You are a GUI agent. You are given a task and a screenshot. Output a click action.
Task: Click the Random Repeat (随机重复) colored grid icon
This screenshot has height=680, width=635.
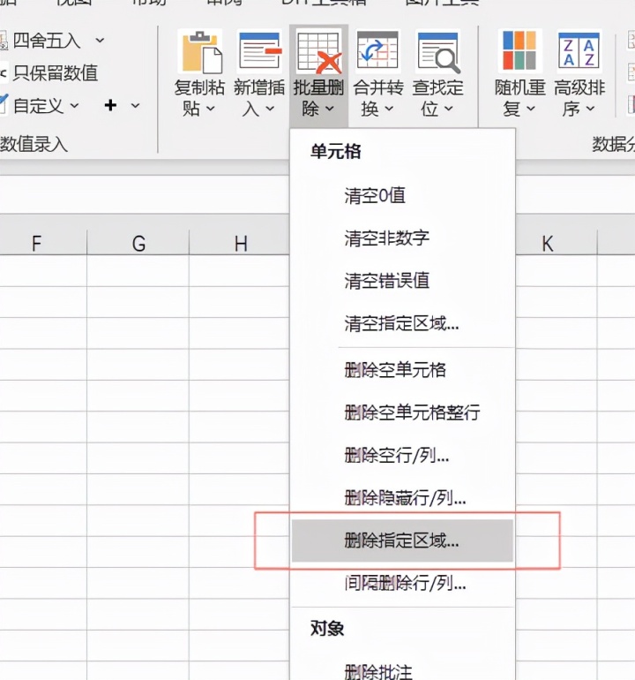coord(519,51)
